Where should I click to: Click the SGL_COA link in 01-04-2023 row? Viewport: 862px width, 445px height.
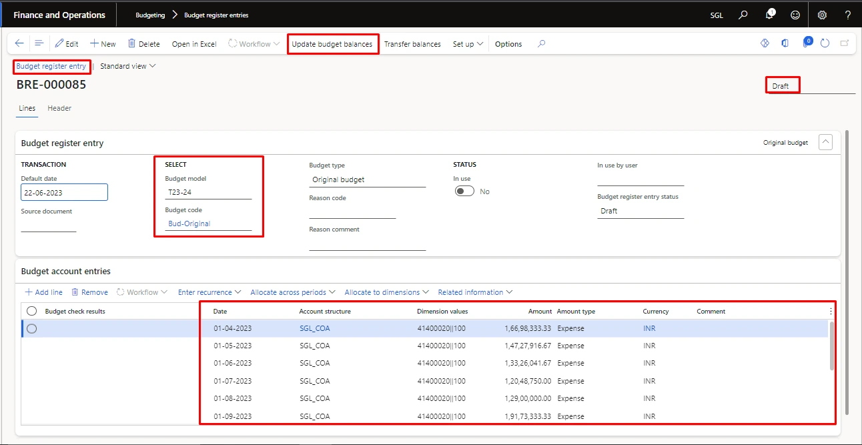(x=315, y=328)
